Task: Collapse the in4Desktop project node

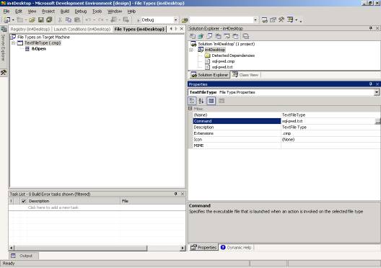Action: tap(191, 50)
